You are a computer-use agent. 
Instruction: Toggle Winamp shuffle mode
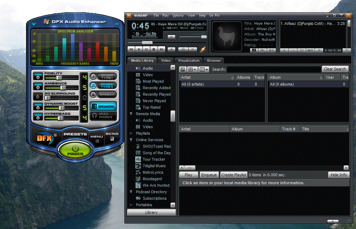183,49
